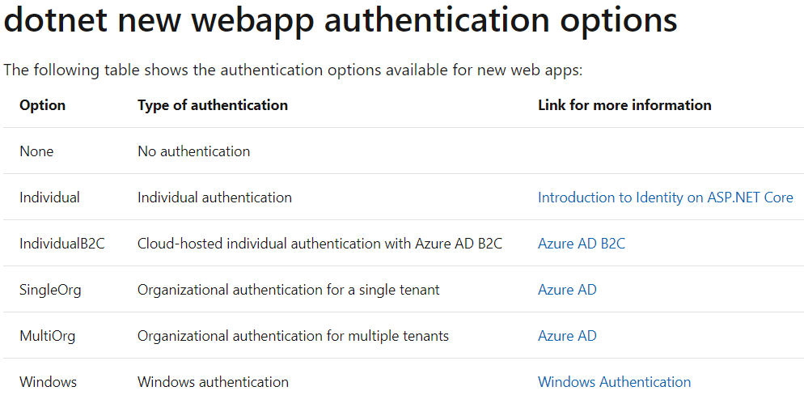The height and width of the screenshot is (412, 804).
Task: Follow the Windows Authentication link
Action: point(614,382)
